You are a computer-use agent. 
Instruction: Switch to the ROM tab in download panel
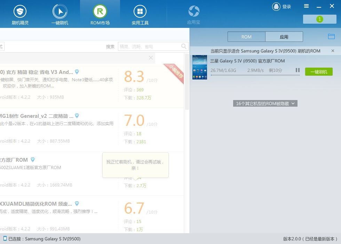(x=246, y=37)
